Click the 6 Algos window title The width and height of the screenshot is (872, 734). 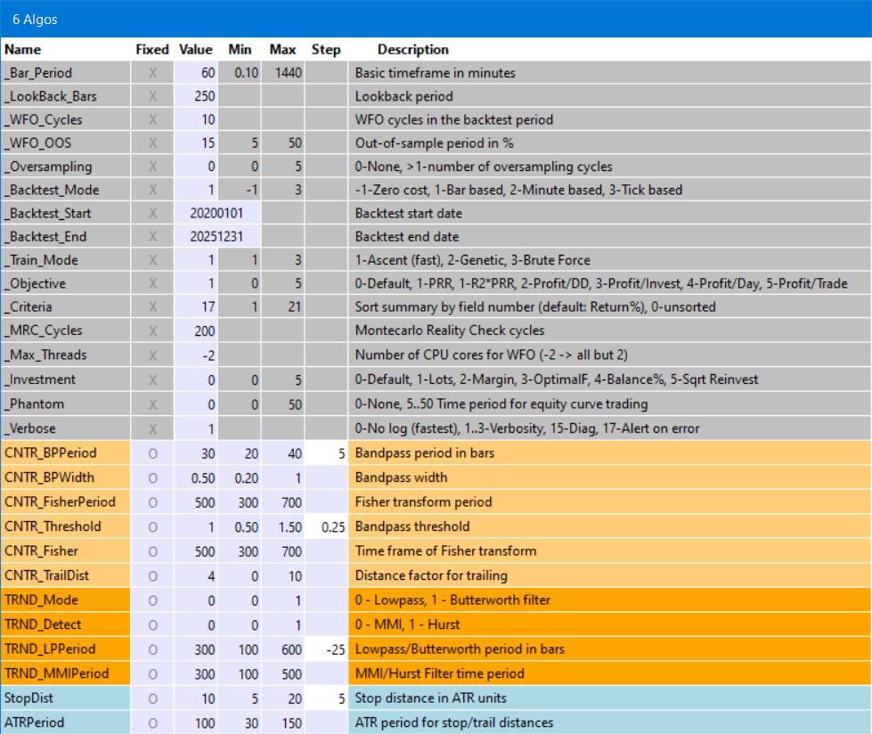[x=35, y=19]
